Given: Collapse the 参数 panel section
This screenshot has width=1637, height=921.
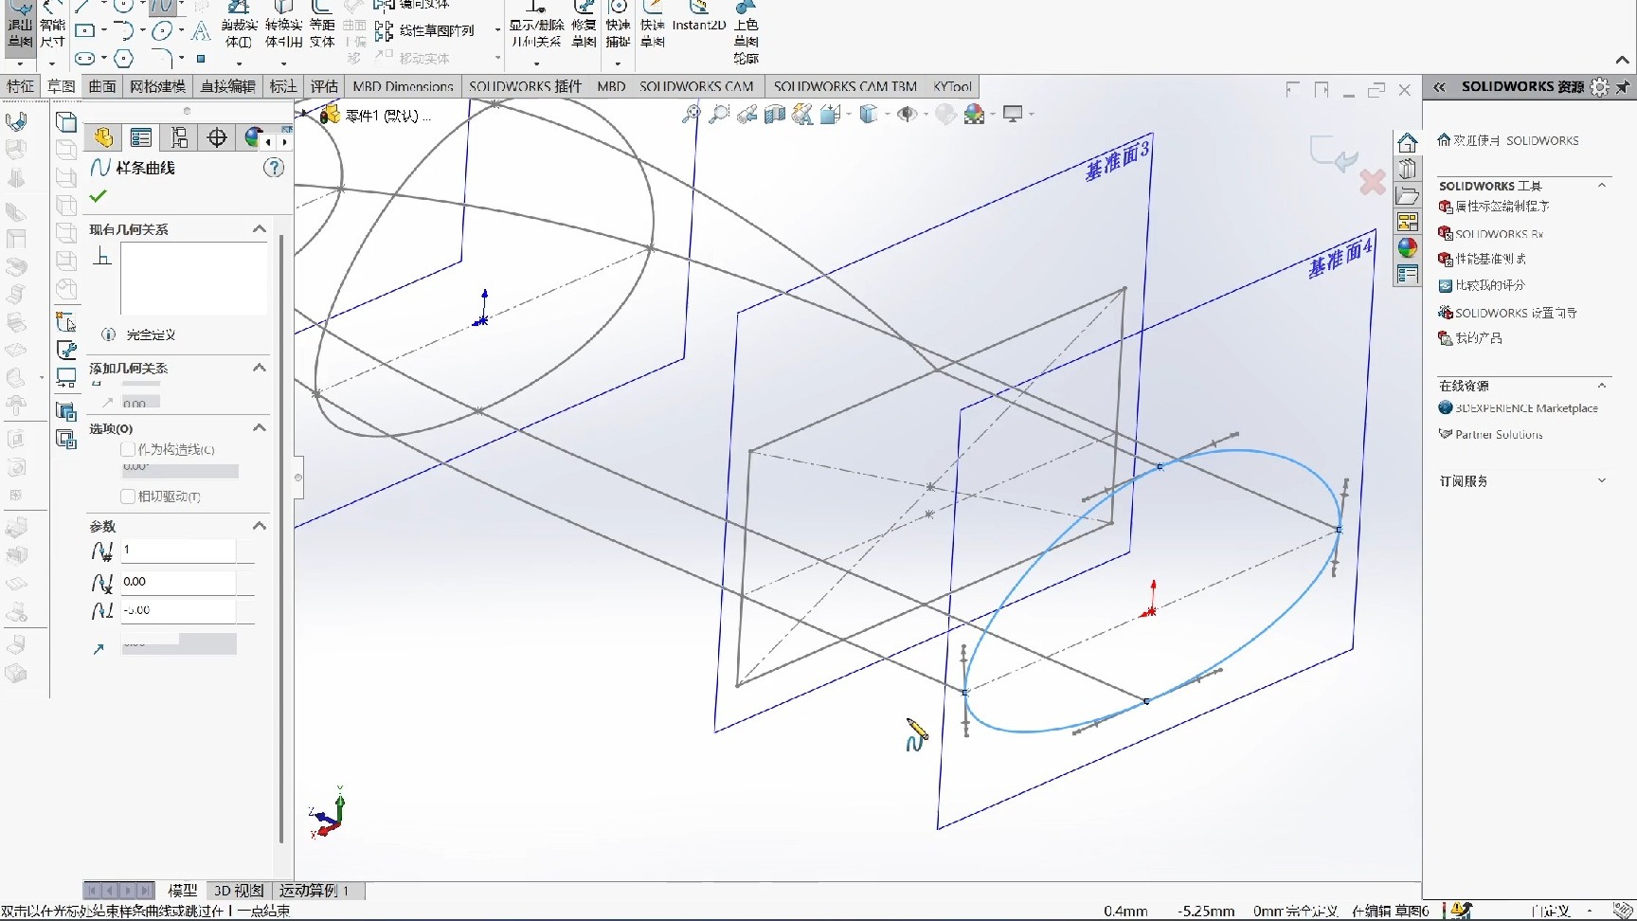Looking at the screenshot, I should tap(259, 526).
